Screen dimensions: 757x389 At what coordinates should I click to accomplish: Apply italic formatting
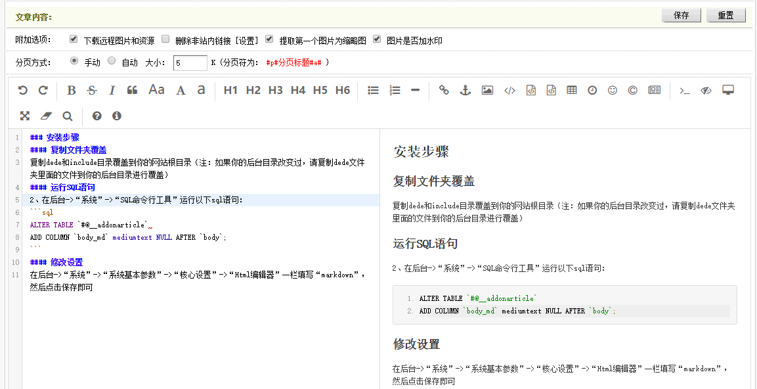pyautogui.click(x=112, y=90)
